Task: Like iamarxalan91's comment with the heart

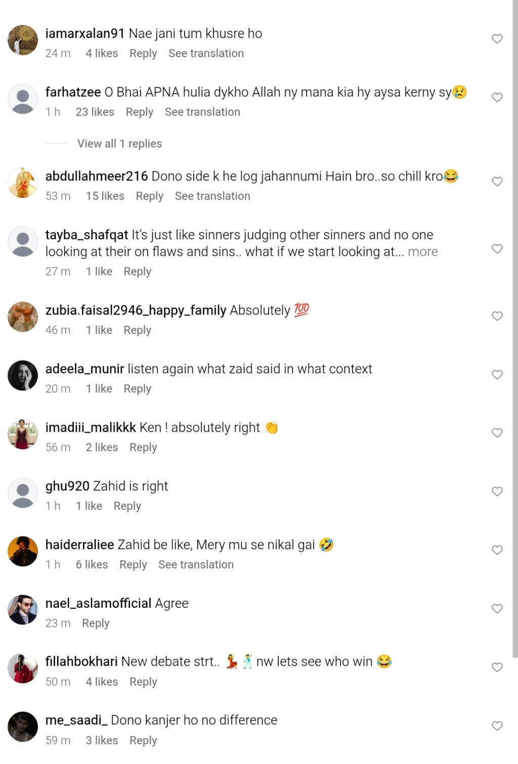Action: 497,39
